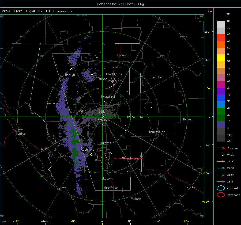Click the Blackfalds city label
The image size is (241, 225).
coord(114,74)
